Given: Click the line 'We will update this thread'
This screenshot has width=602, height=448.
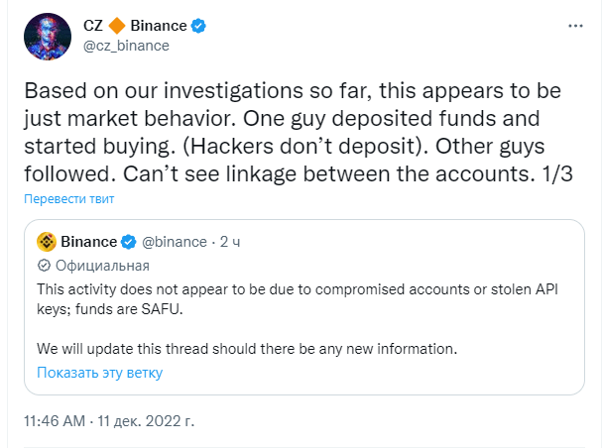Looking at the screenshot, I should pyautogui.click(x=246, y=349).
